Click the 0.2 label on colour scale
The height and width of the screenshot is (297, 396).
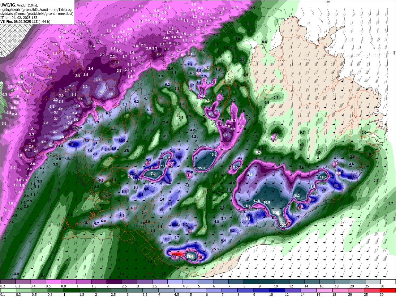[2, 286]
